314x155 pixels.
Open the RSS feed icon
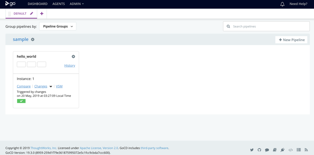(306, 150)
